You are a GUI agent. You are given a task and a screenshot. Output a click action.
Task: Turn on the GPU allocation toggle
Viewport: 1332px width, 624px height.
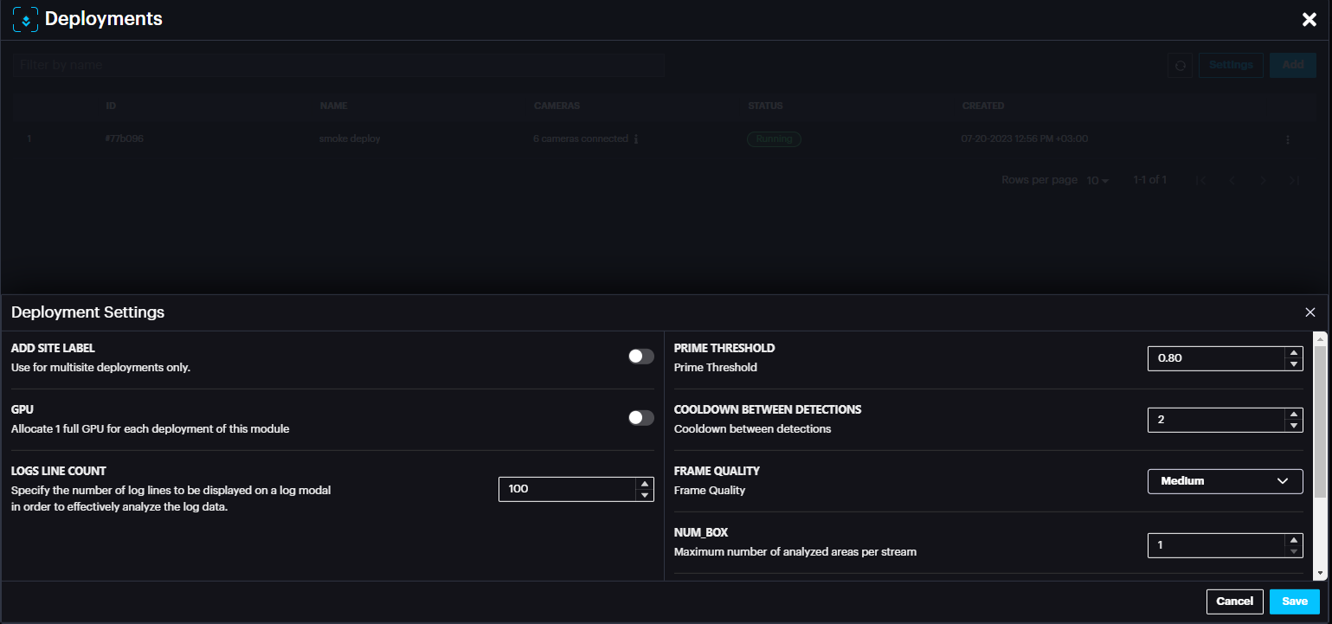[x=640, y=418]
